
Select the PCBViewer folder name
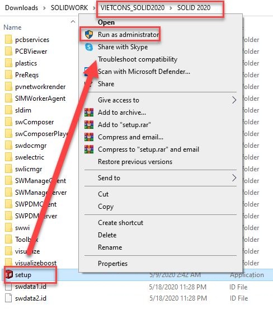[x=31, y=52]
